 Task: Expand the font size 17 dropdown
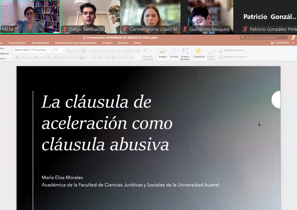[x=64, y=50]
